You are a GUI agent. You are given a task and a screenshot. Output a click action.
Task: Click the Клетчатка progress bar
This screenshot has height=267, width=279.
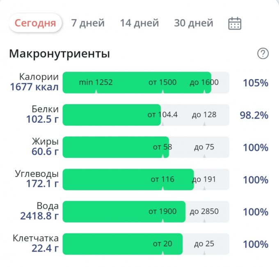point(146,244)
